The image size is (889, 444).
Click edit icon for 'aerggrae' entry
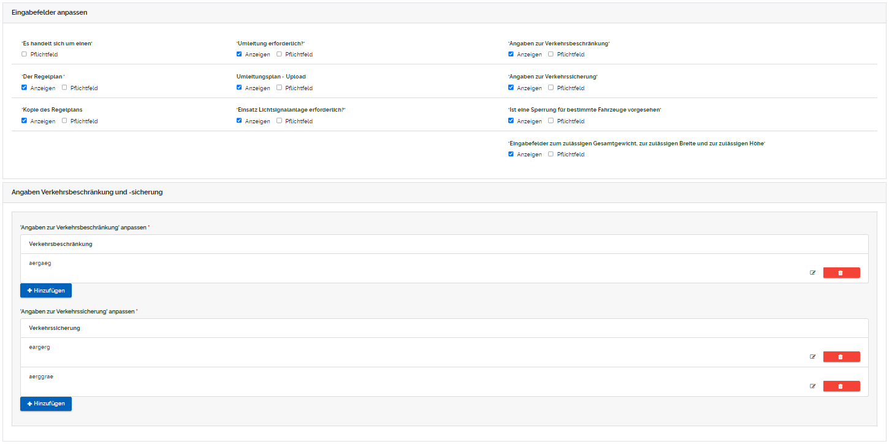(812, 386)
